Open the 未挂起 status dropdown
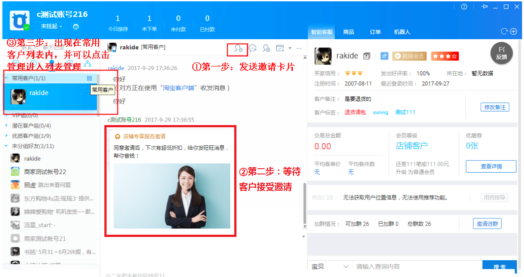 (x=51, y=26)
